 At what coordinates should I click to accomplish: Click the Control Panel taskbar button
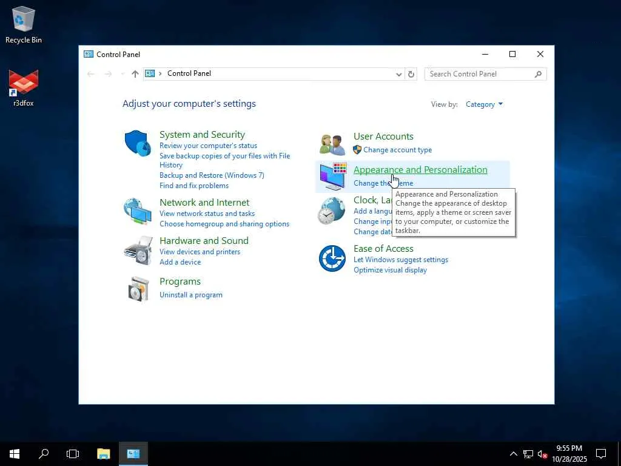pos(133,454)
